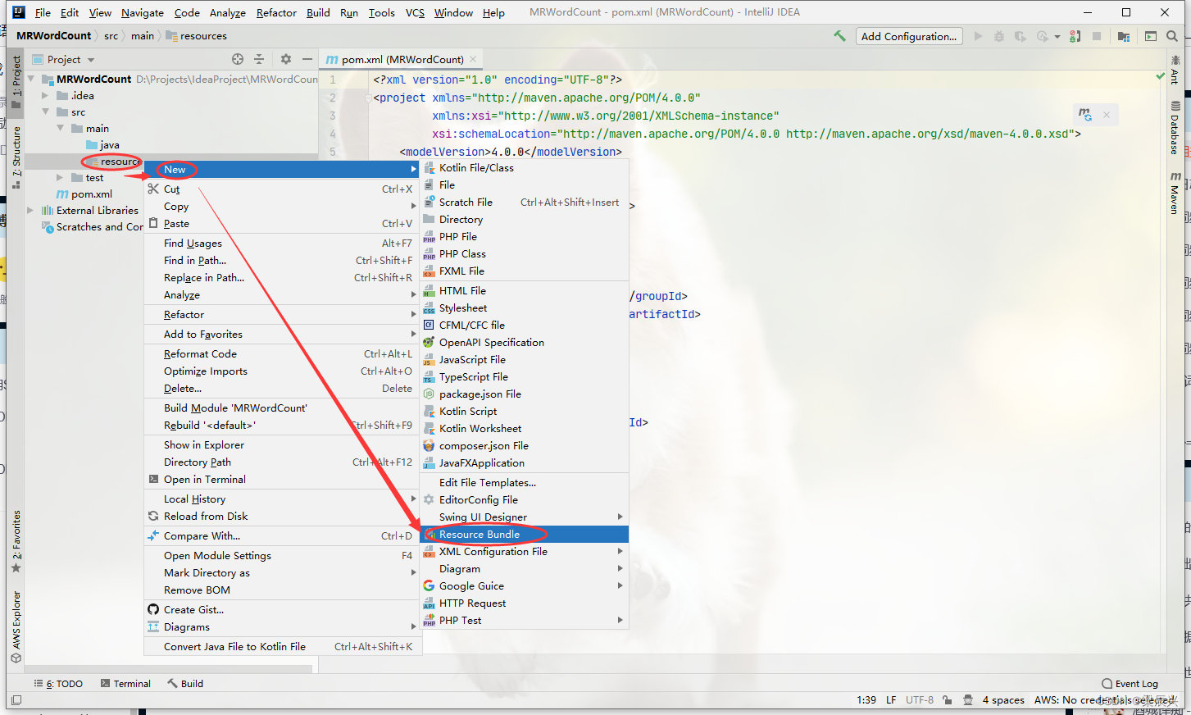Open the Database side tool window
Viewport: 1191px width, 715px height.
[x=1175, y=128]
